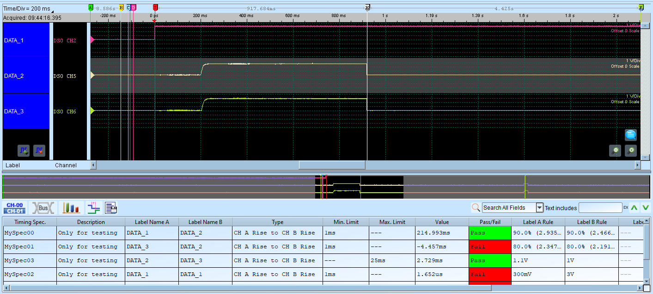Select the MySpec00 row
Viewport: 653px width, 294px height.
(x=323, y=233)
